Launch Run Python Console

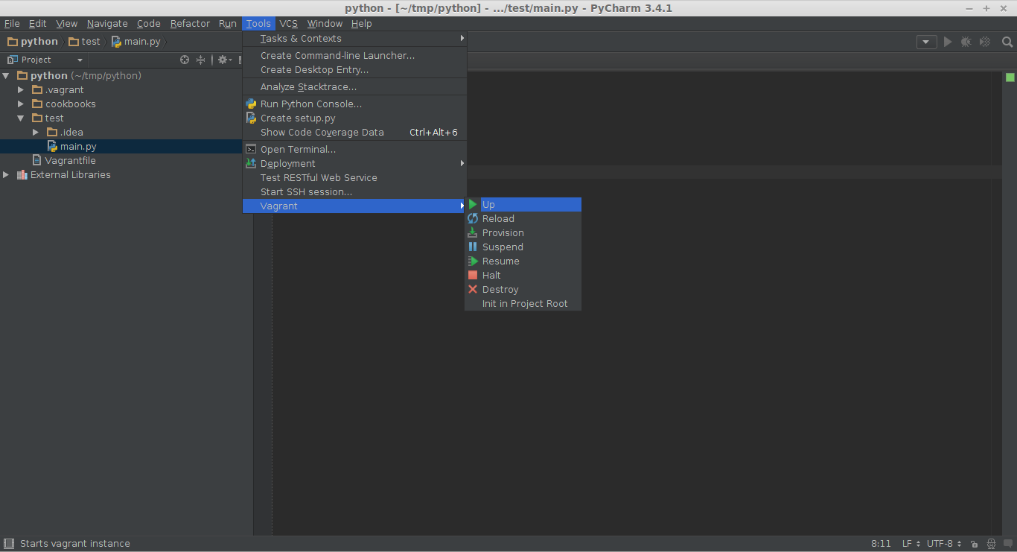tap(354, 104)
